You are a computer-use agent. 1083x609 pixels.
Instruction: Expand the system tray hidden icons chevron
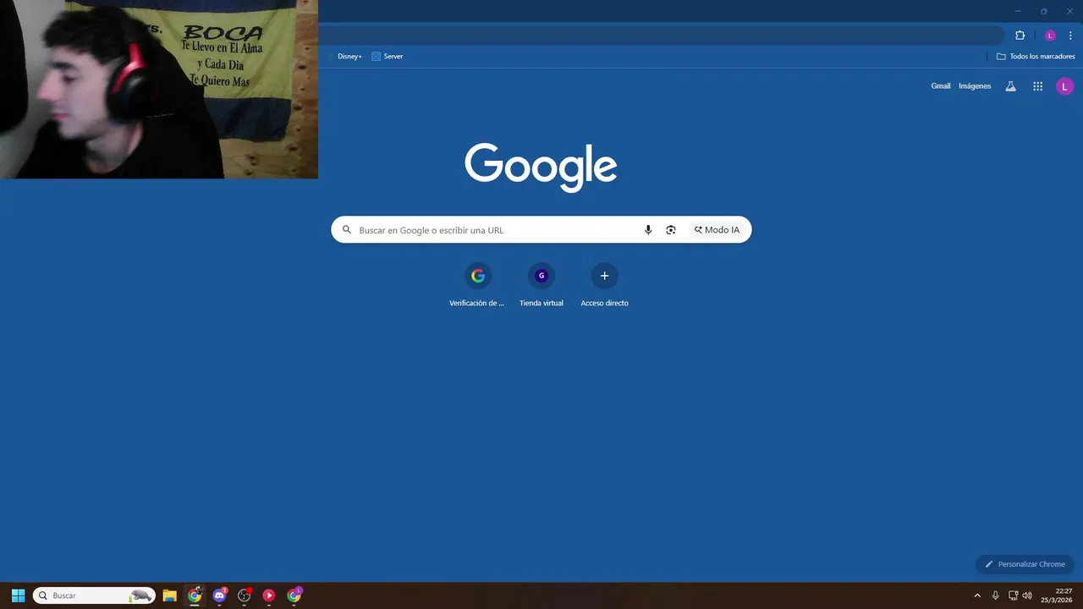click(977, 595)
